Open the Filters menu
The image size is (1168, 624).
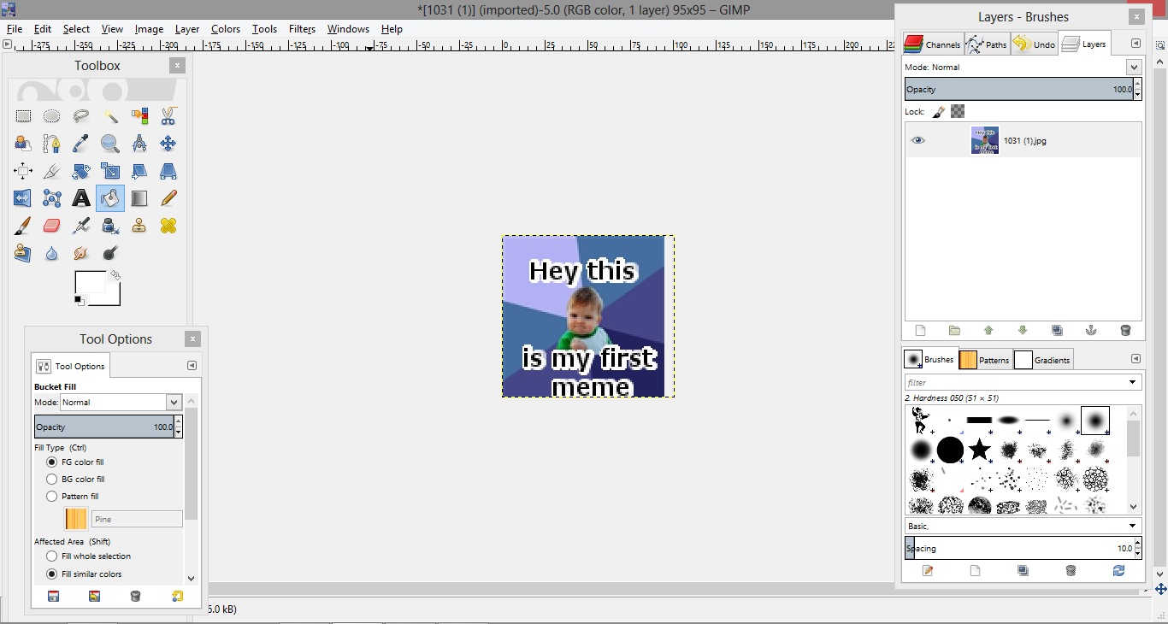302,28
